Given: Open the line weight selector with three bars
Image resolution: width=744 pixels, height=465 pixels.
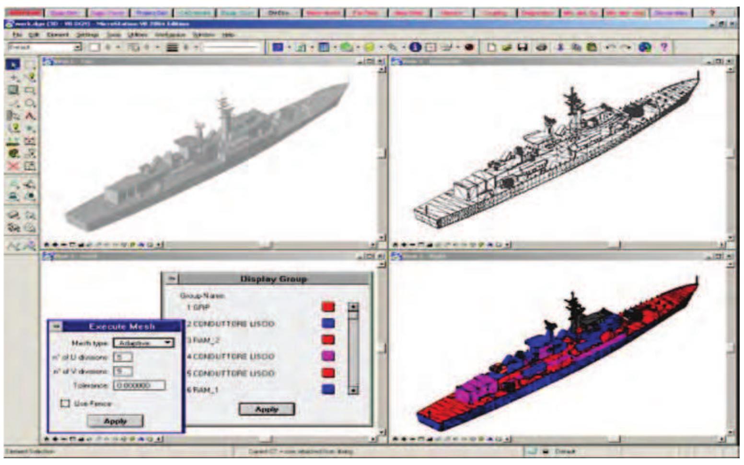Looking at the screenshot, I should [x=172, y=47].
